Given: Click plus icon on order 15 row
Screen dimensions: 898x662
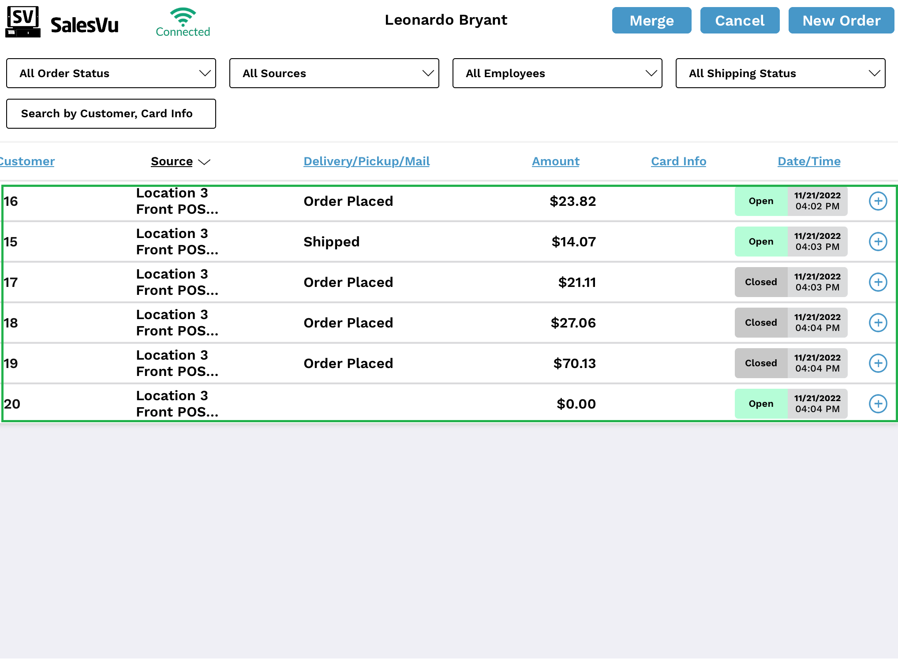Looking at the screenshot, I should tap(878, 242).
